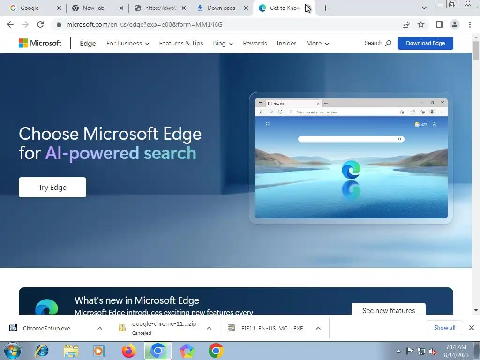
Task: Click Show all downloads button
Action: click(x=444, y=328)
